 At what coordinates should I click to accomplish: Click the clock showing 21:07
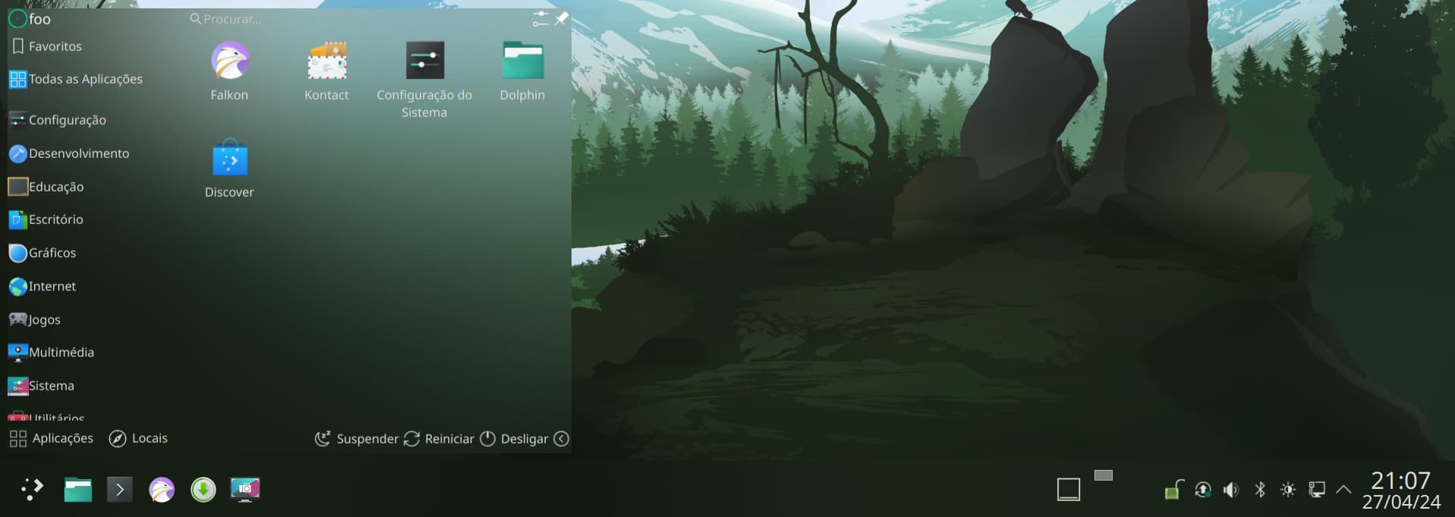click(x=1400, y=481)
